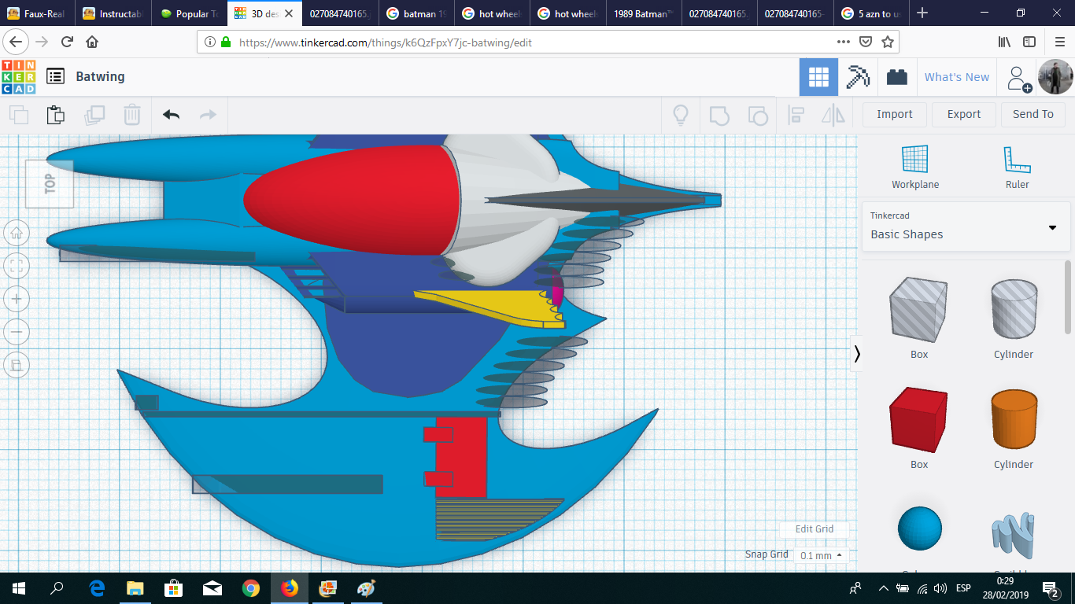The width and height of the screenshot is (1075, 604).
Task: Pick the red Box shape
Action: tap(918, 421)
